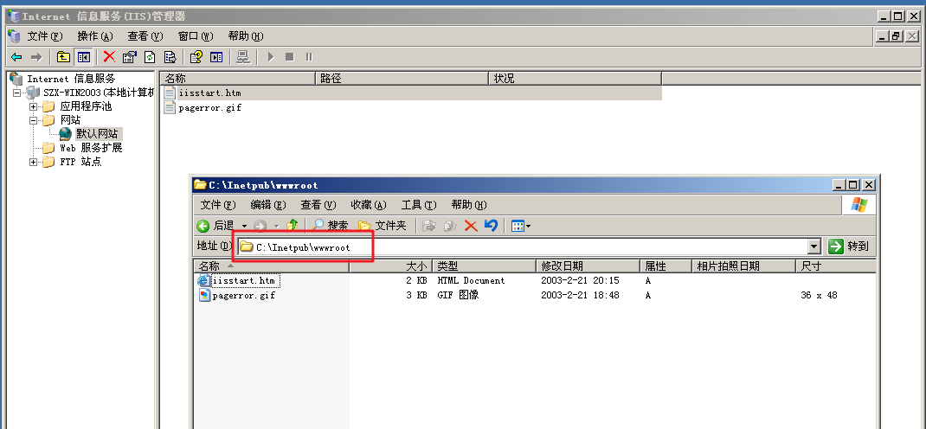
Task: Open the Back history dropdown arrow in Explorer
Action: (x=244, y=226)
